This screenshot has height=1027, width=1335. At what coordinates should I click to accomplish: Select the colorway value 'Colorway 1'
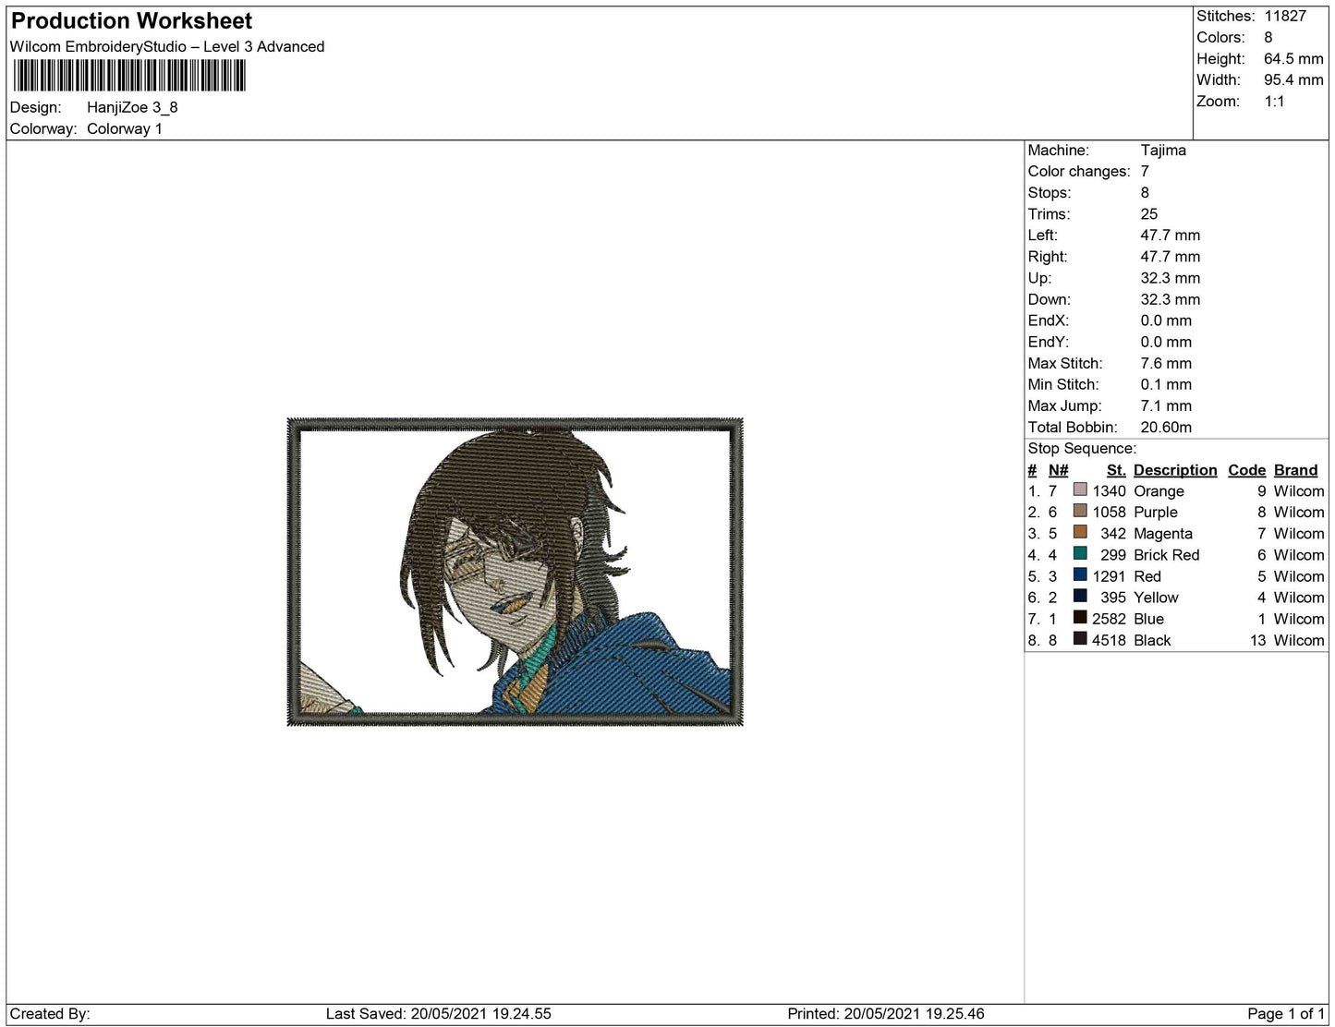[x=125, y=128]
